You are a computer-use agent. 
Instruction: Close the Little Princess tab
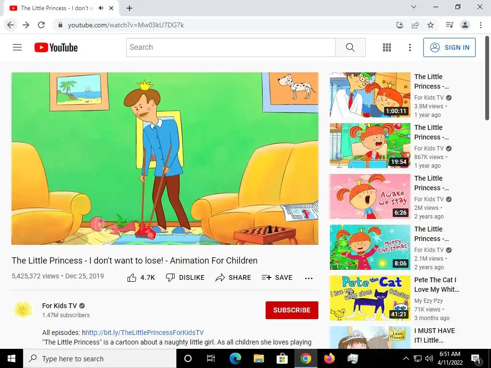pyautogui.click(x=111, y=8)
